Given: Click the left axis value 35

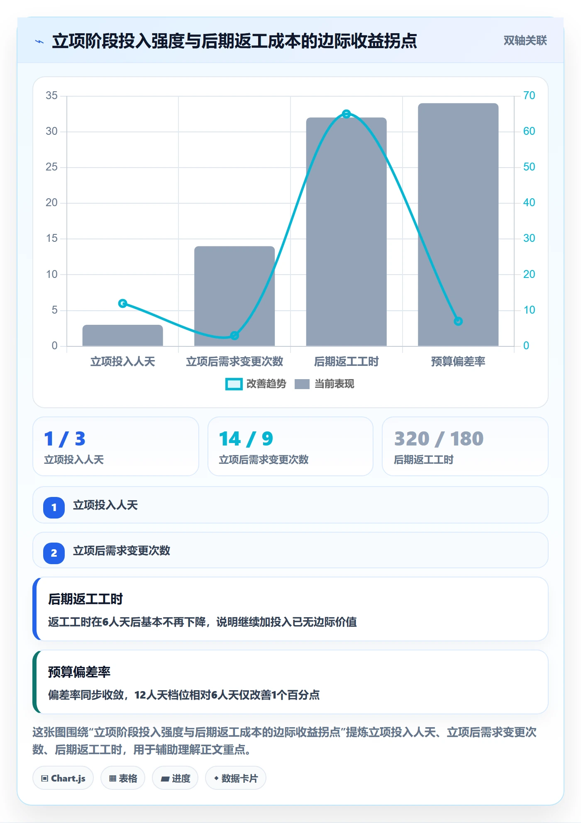Looking at the screenshot, I should [x=51, y=95].
